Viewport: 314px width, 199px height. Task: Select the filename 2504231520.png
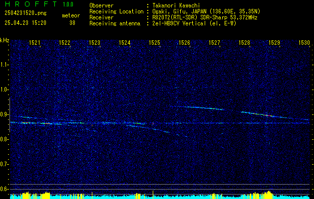coord(25,13)
